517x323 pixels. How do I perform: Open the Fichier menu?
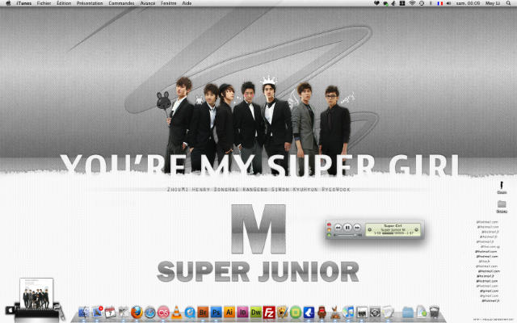point(44,3)
